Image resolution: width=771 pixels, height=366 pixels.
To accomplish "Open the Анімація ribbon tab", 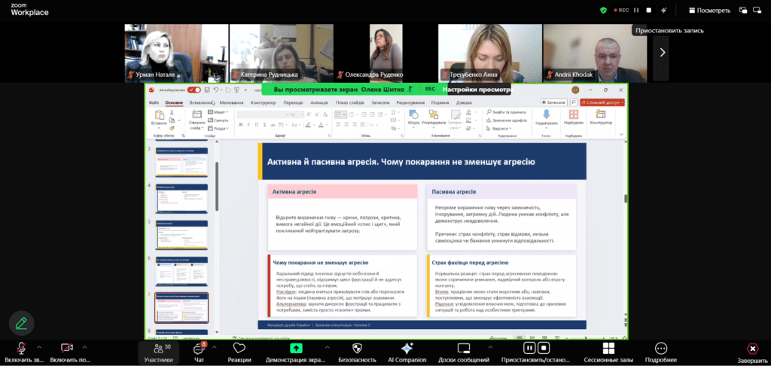I will 319,103.
